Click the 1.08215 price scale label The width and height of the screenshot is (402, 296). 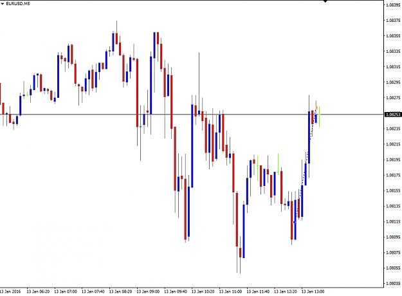tap(393, 144)
